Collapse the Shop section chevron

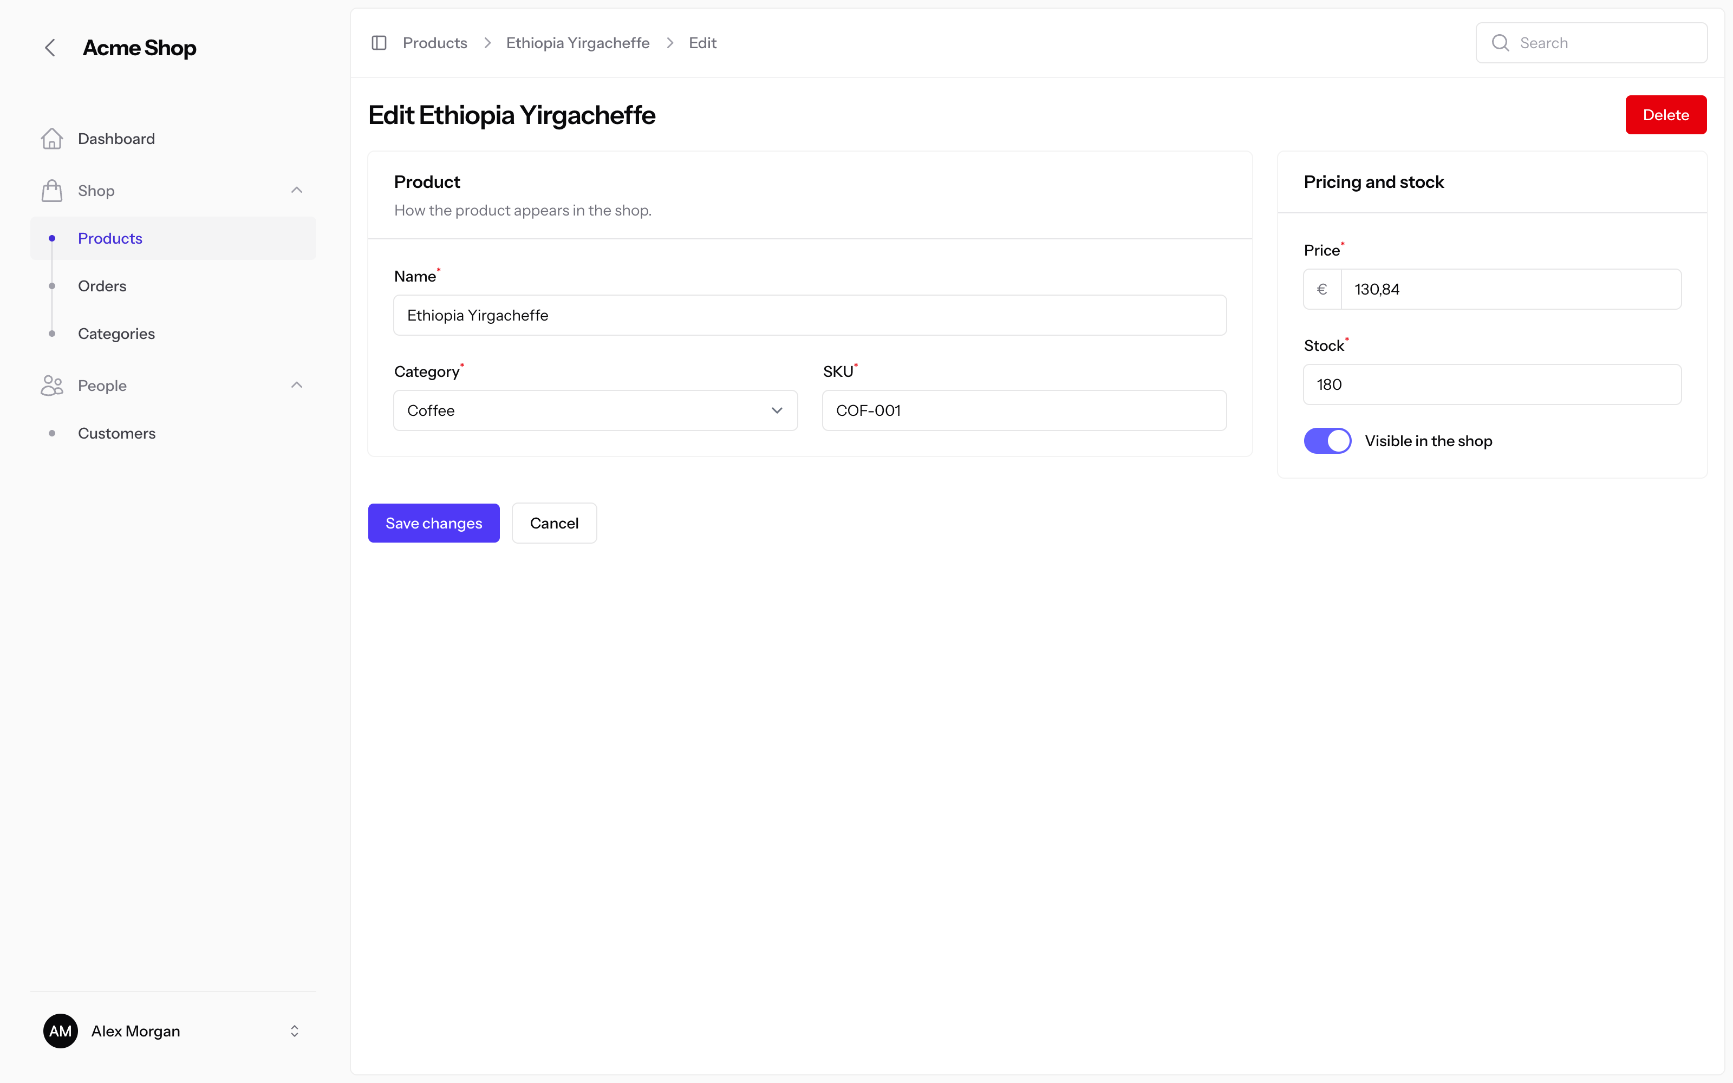296,191
